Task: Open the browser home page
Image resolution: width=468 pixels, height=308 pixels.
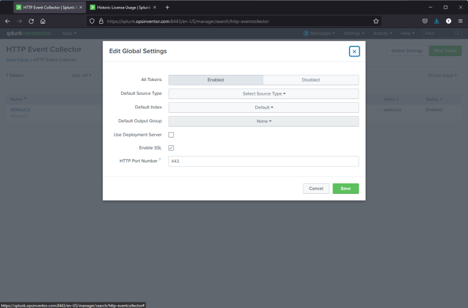Action: point(42,21)
